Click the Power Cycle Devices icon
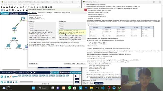 (x=15, y=73)
